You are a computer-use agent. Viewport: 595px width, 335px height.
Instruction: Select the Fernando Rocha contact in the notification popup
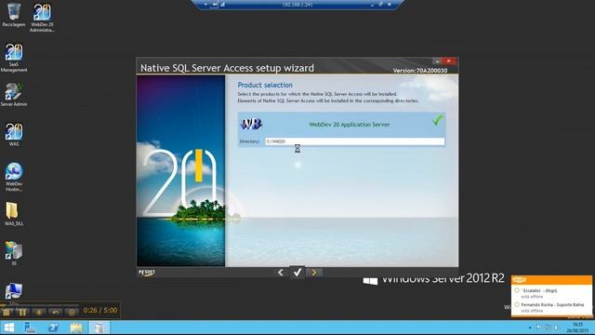551,307
